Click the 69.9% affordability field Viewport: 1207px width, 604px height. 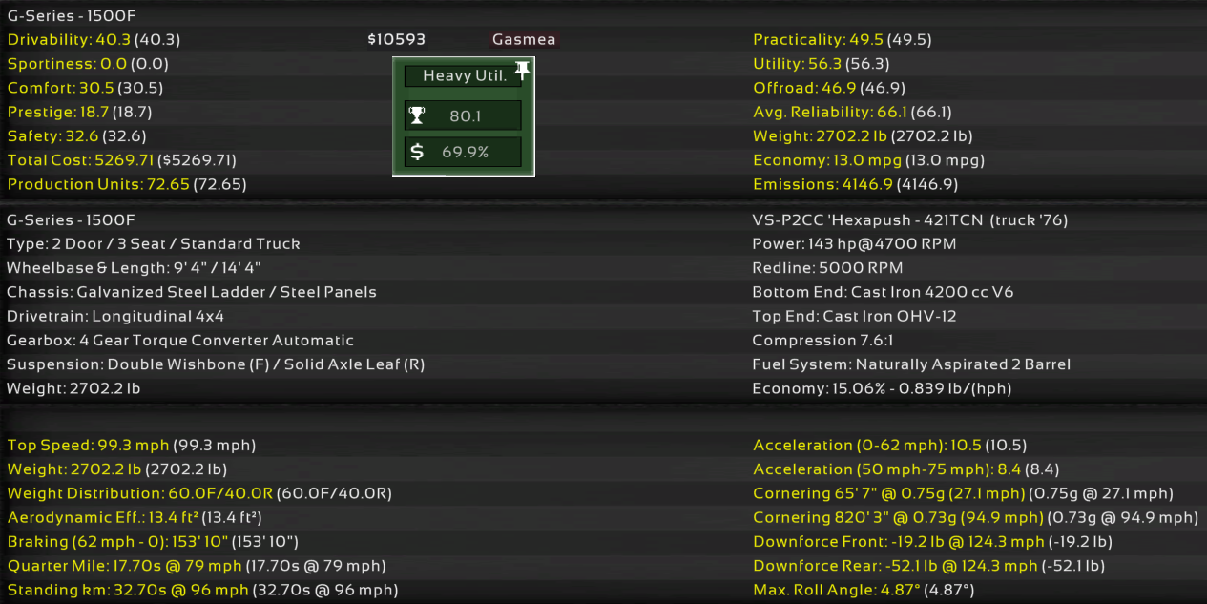click(464, 152)
